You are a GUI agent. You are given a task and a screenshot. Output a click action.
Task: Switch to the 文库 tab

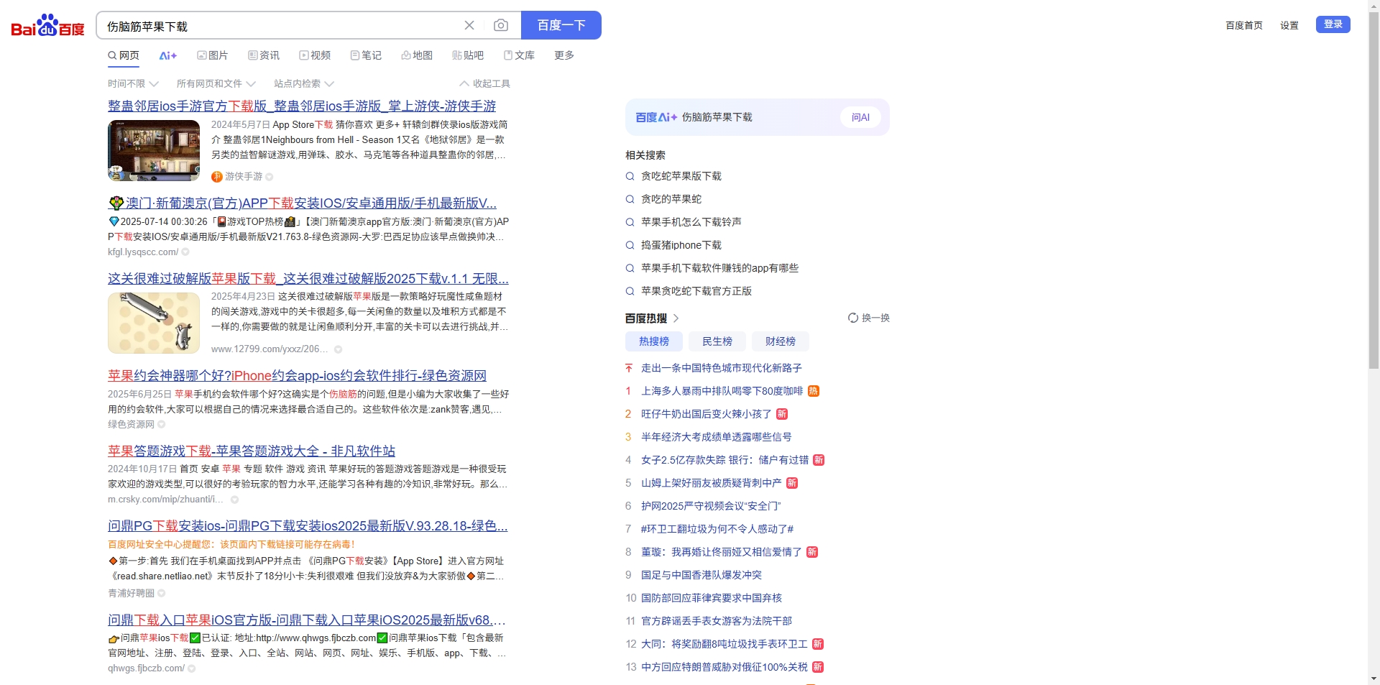[x=519, y=55]
